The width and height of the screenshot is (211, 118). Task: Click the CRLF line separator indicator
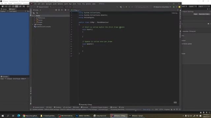(156, 109)
